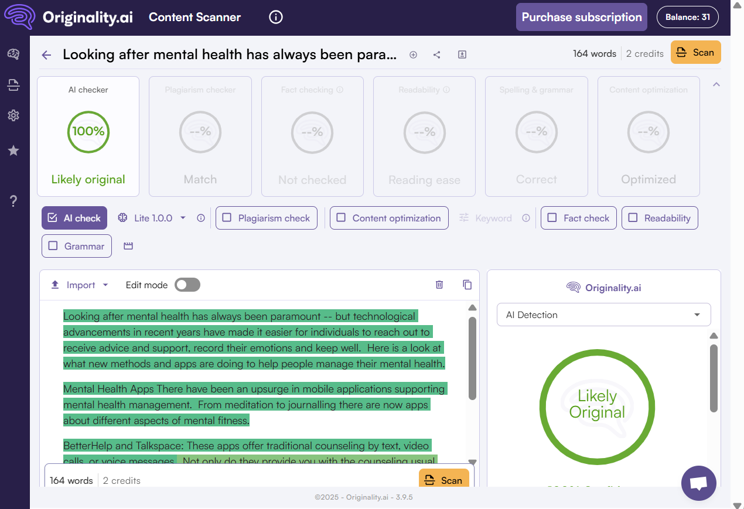Select the Readability result card
The height and width of the screenshot is (509, 744).
[x=424, y=136]
